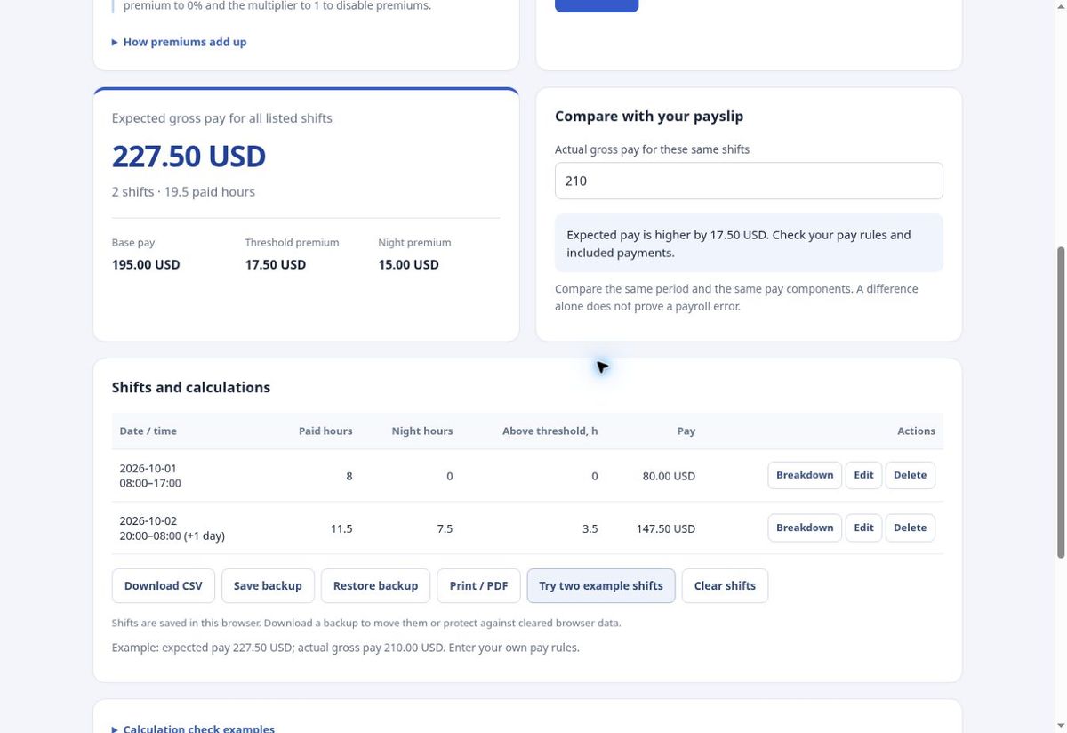The width and height of the screenshot is (1067, 733).
Task: Delete the 2026-10-02 shift
Action: pos(910,528)
